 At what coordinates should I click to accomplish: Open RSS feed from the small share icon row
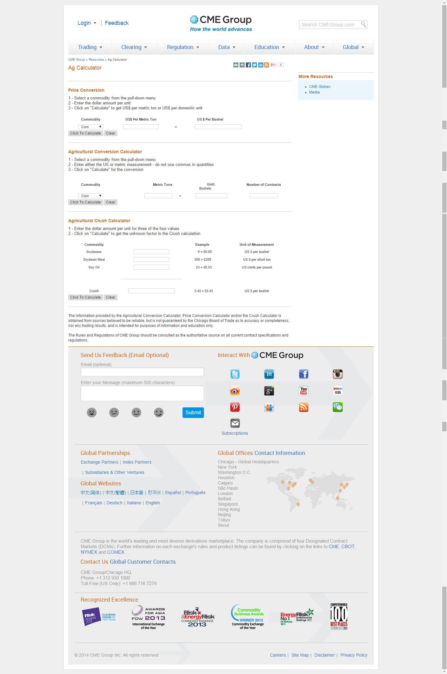pyautogui.click(x=266, y=65)
